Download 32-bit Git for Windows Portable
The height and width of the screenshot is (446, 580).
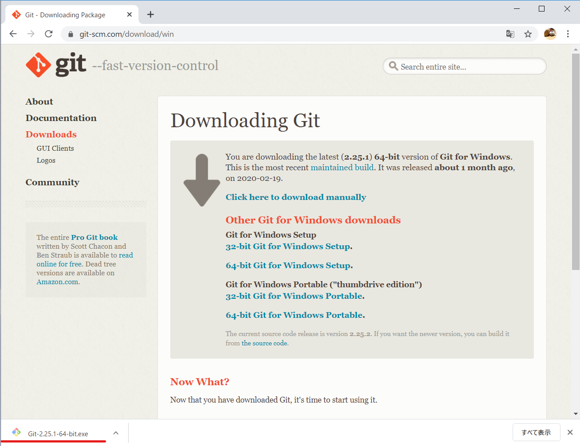(294, 296)
